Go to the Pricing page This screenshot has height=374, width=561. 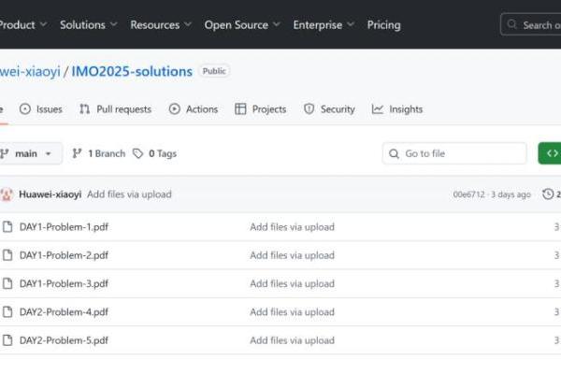point(383,25)
